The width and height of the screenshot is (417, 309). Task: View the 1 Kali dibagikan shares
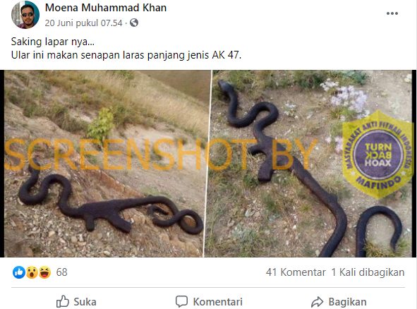pos(368,272)
